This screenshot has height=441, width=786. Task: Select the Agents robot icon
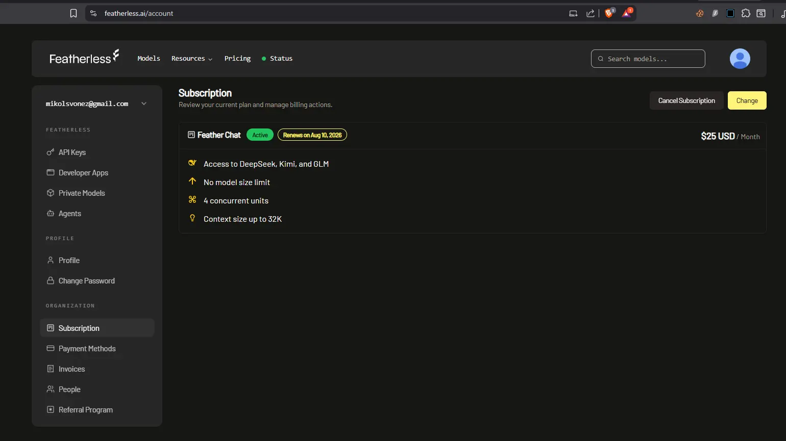pos(51,213)
